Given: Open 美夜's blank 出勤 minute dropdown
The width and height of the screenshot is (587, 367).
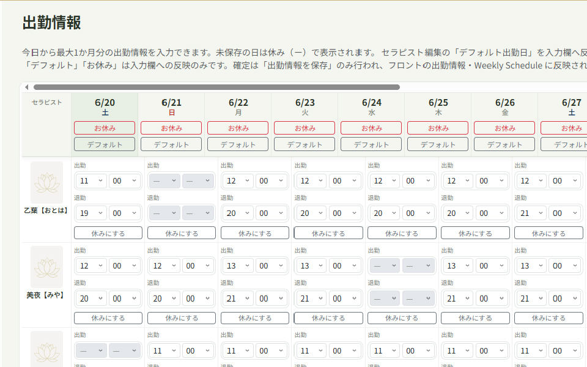Looking at the screenshot, I should (418, 265).
